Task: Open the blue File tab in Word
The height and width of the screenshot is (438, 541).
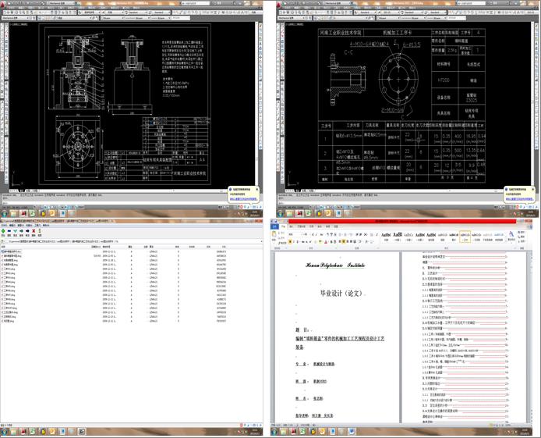Action: (x=276, y=227)
